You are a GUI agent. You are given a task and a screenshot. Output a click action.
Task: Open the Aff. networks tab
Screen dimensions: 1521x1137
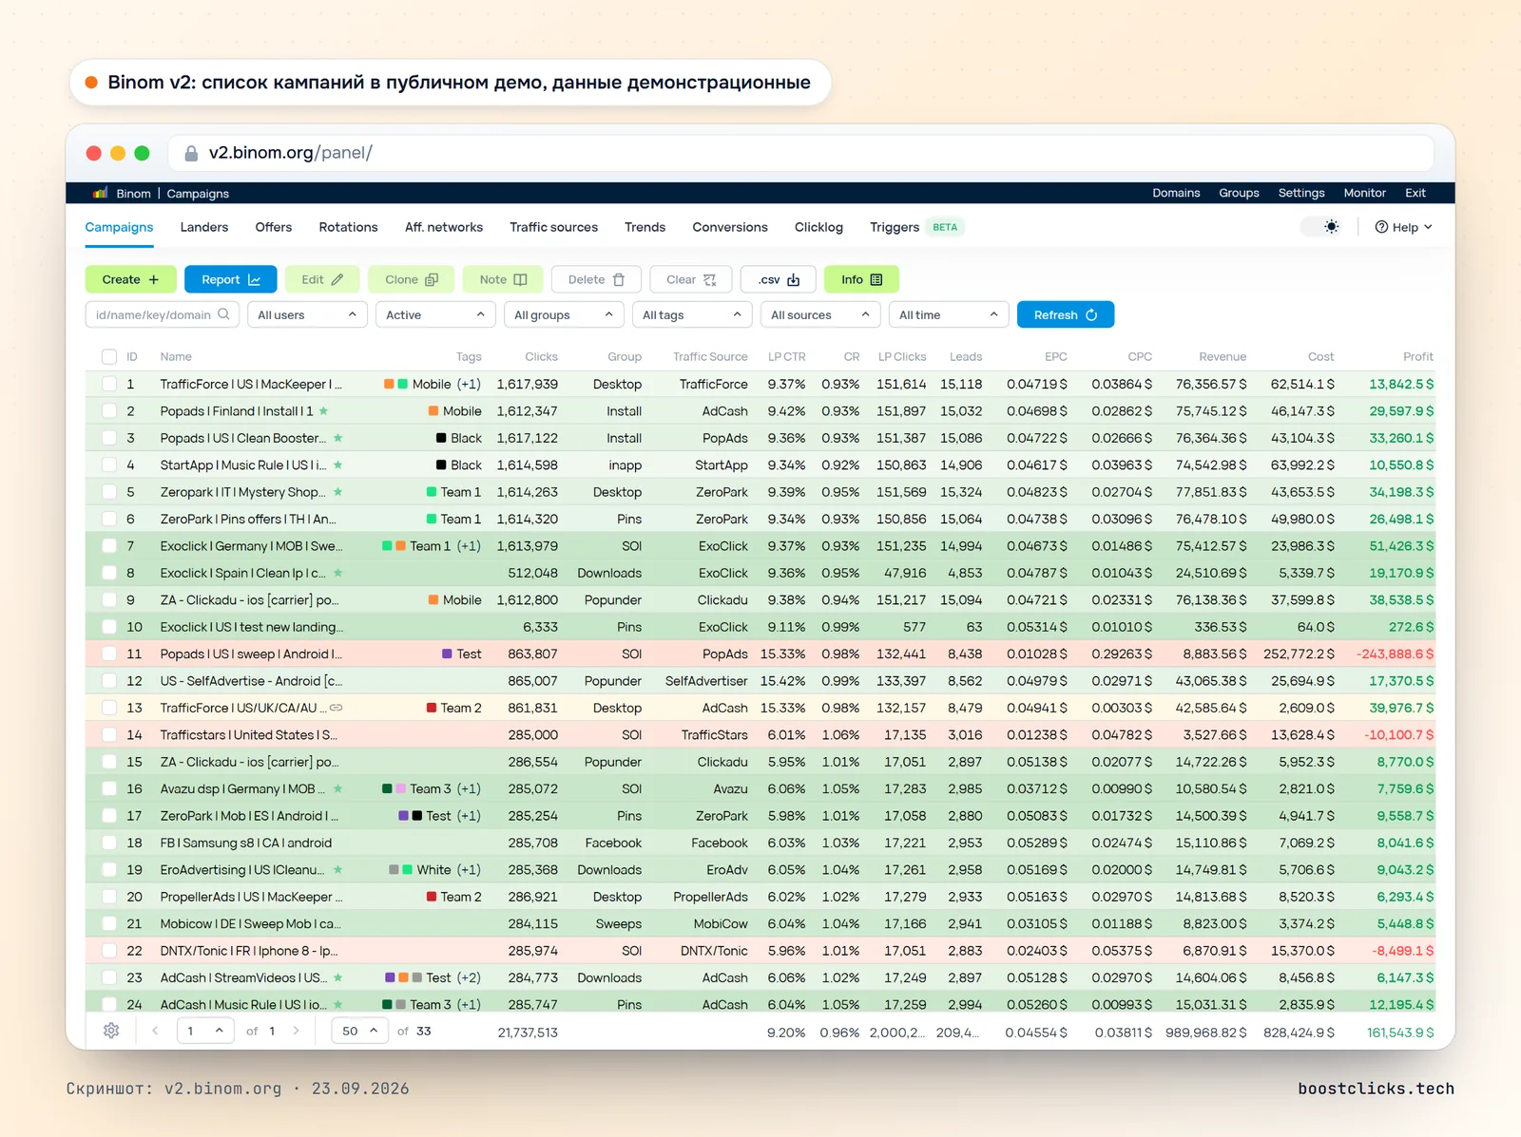[x=444, y=227]
